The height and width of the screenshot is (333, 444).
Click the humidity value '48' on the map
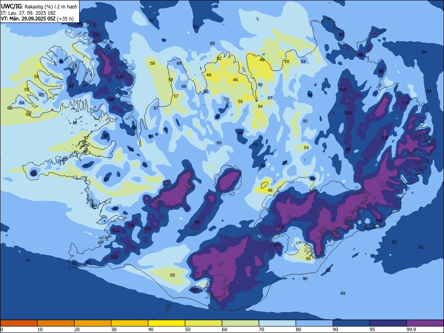pos(209,75)
